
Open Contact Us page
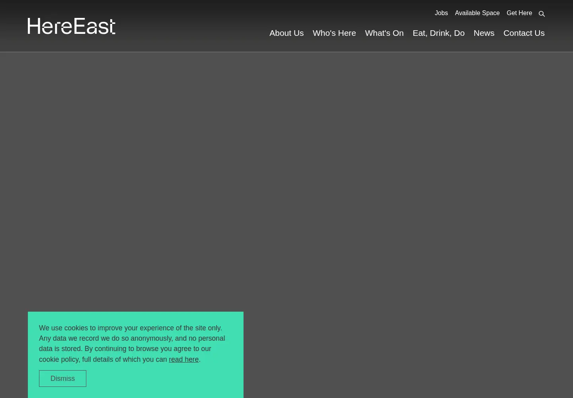pyautogui.click(x=524, y=33)
